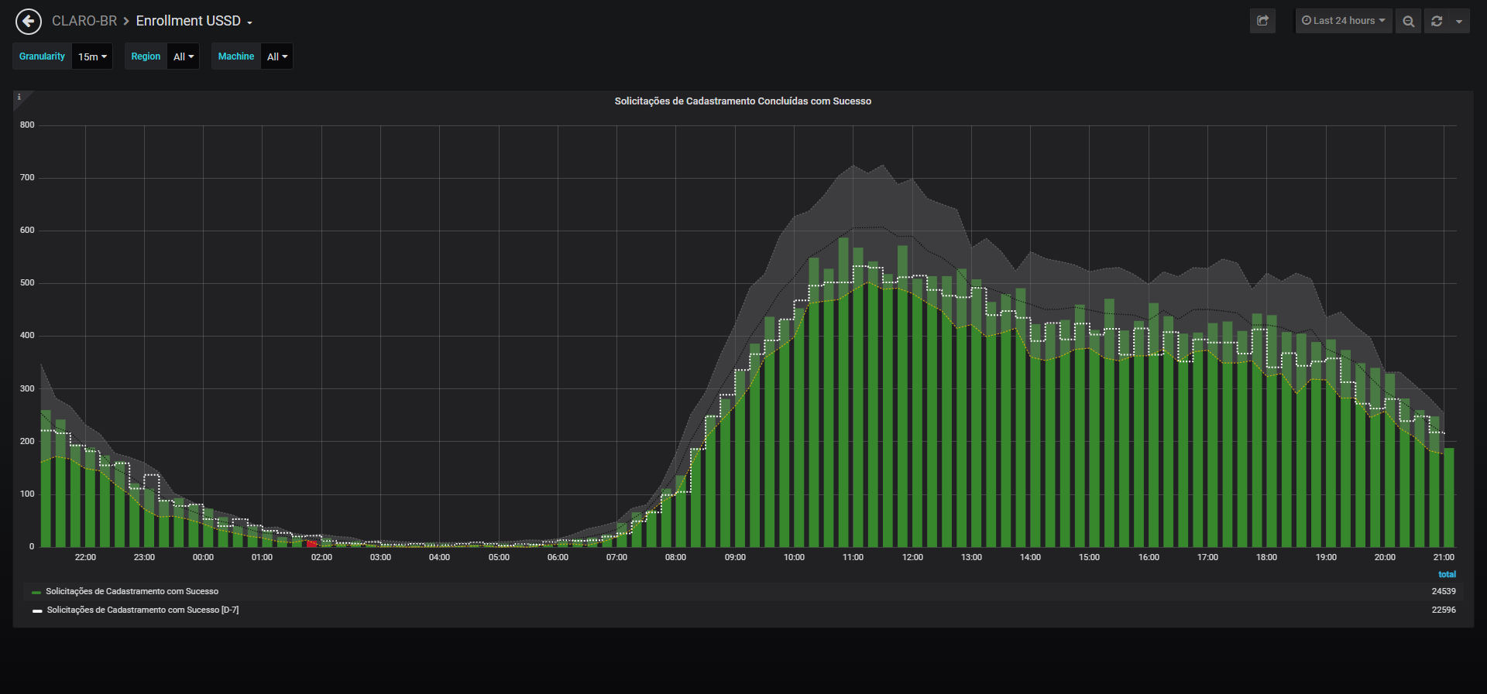Screen dimensions: 1487x694
Task: Click the green color swatch of the Sucesso series
Action: pyautogui.click(x=36, y=593)
